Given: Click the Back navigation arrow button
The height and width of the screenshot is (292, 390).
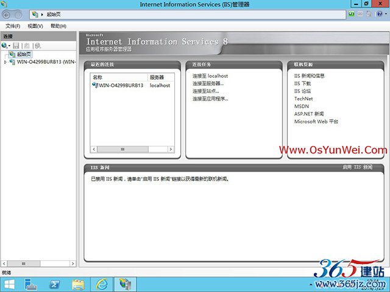Looking at the screenshot, I should pos(6,15).
